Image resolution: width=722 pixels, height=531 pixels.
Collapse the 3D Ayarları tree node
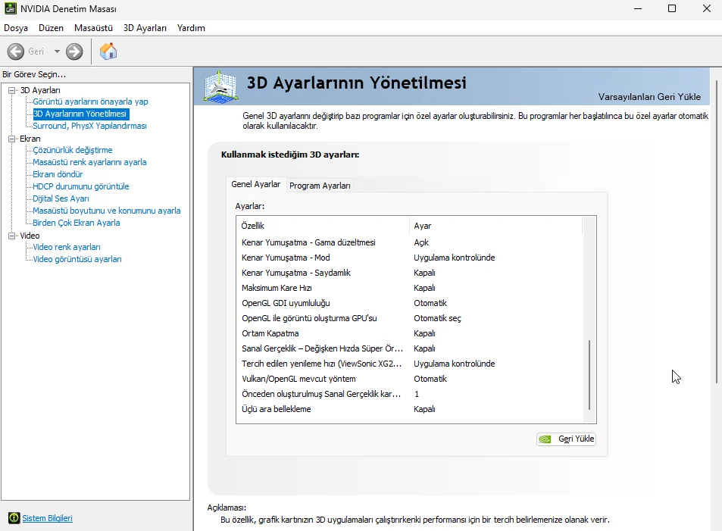pos(12,90)
